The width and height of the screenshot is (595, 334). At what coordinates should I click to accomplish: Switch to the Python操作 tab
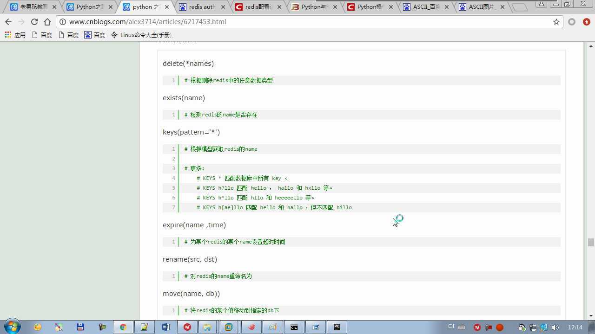click(x=371, y=7)
